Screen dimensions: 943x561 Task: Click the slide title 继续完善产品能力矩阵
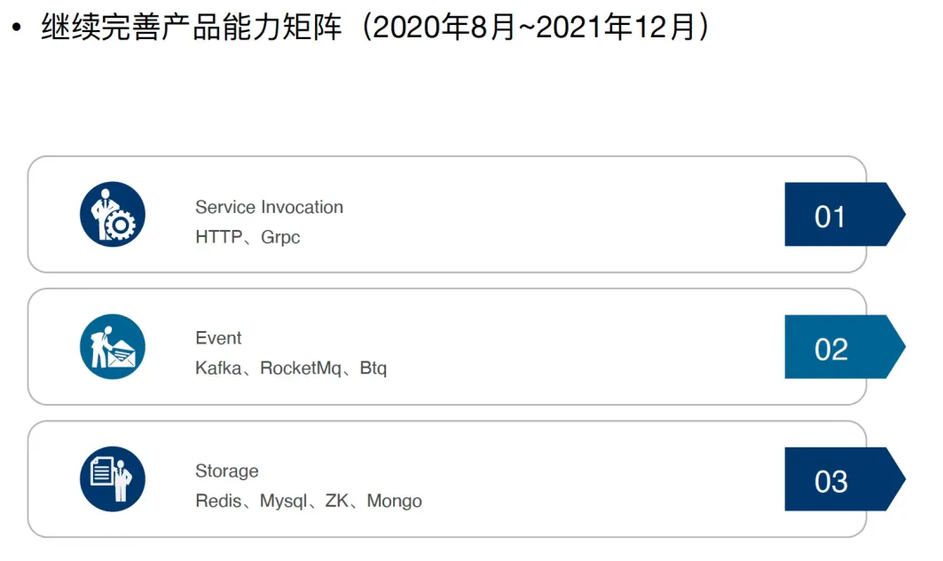(x=192, y=28)
